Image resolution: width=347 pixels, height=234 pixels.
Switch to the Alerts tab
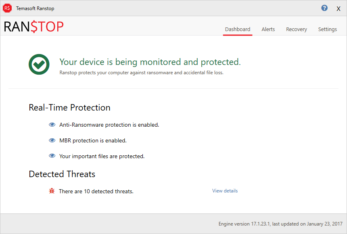[268, 29]
